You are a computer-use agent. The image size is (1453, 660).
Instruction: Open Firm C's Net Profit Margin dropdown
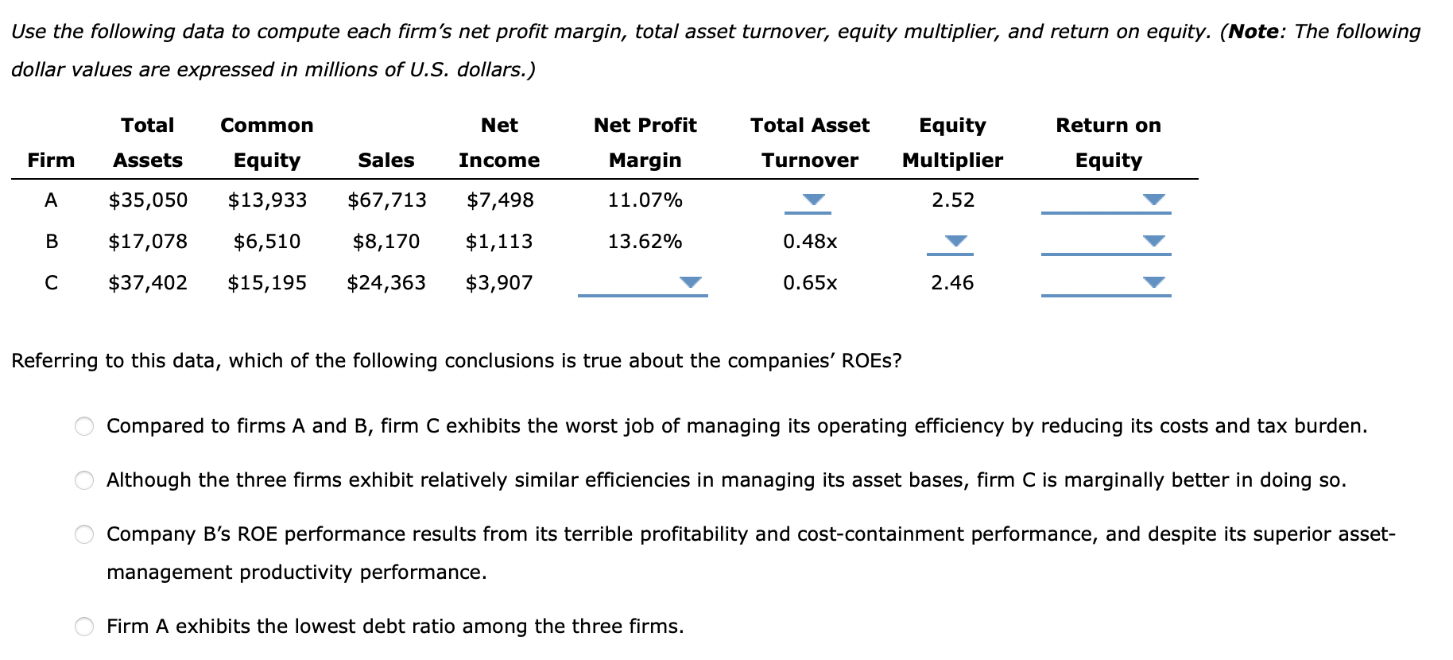tap(690, 284)
